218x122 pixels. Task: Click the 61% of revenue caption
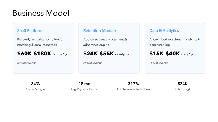[x=27, y=63]
